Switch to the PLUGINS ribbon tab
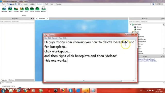The width and height of the screenshot is (165, 93). pyautogui.click(x=59, y=4)
